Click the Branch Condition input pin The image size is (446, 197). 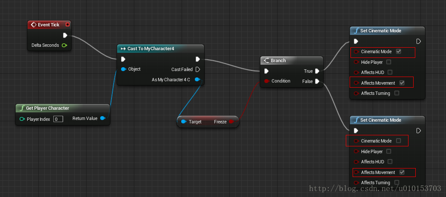[x=267, y=81]
